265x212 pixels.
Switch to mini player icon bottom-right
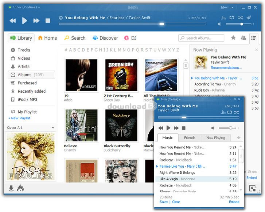point(252,188)
